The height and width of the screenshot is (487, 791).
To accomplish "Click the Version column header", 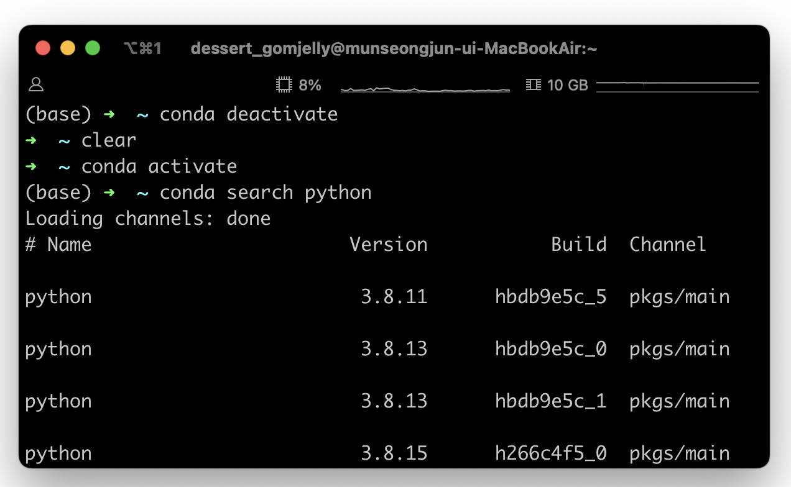I will click(x=389, y=245).
